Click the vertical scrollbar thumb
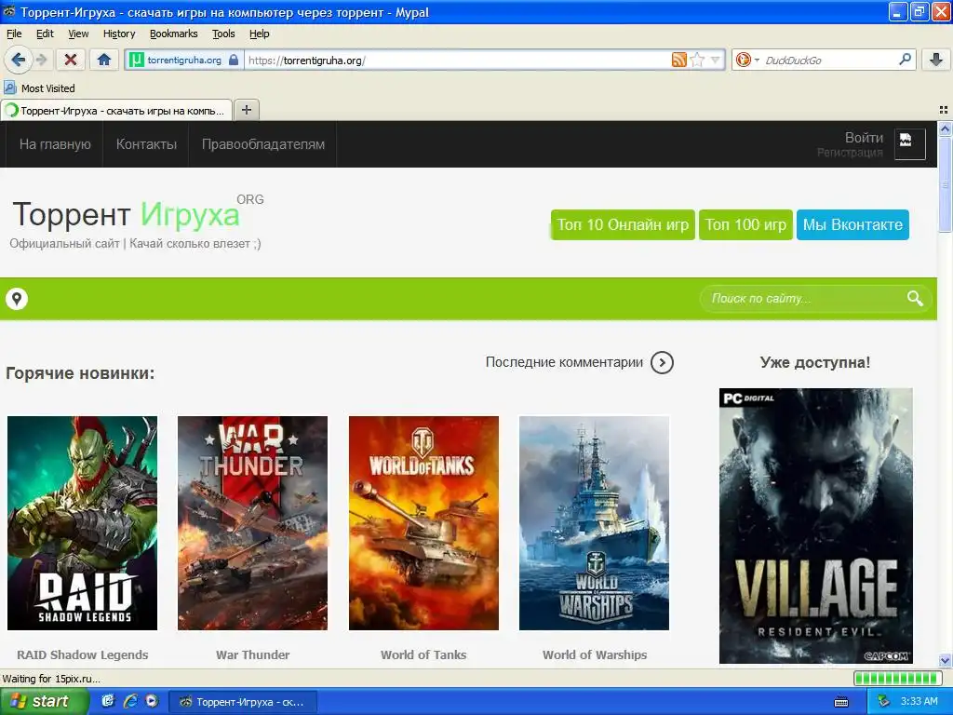 click(945, 183)
